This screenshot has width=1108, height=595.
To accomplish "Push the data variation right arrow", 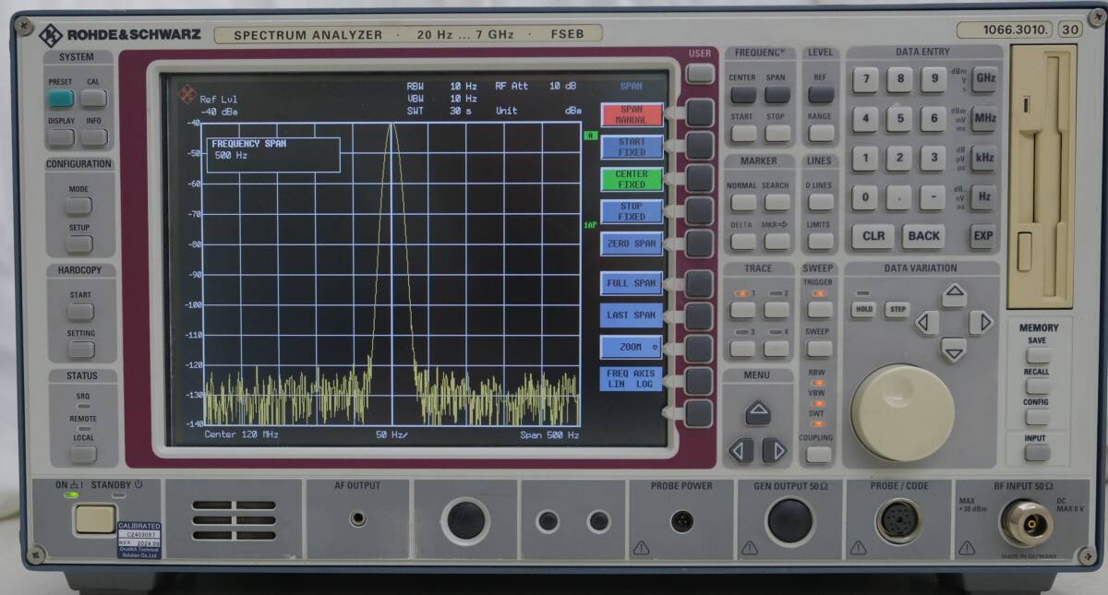I will (x=981, y=323).
